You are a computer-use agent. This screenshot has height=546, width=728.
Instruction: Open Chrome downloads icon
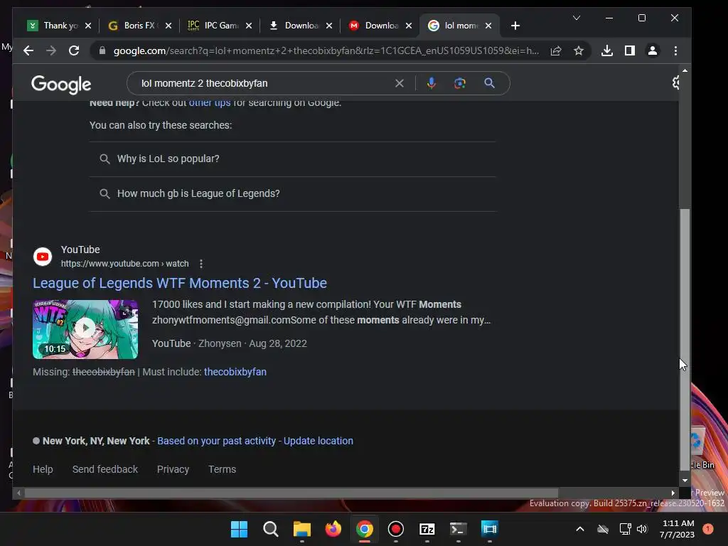(x=607, y=50)
